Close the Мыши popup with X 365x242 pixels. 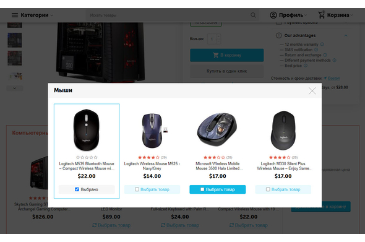pos(312,90)
